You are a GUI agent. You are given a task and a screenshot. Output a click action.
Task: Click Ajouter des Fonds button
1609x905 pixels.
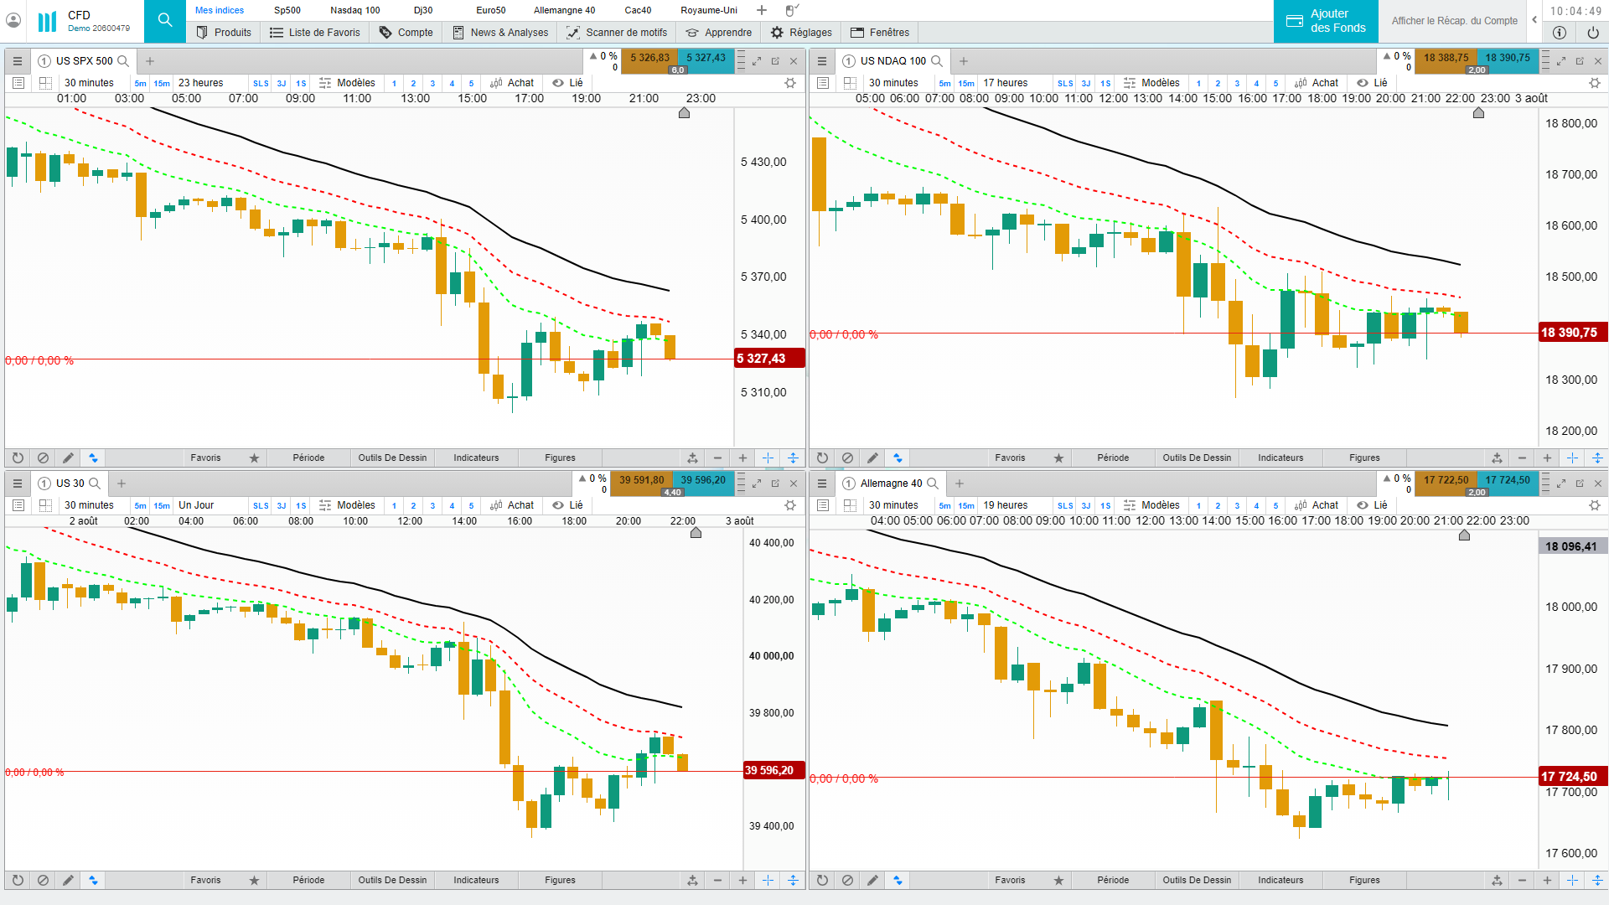[x=1326, y=21]
